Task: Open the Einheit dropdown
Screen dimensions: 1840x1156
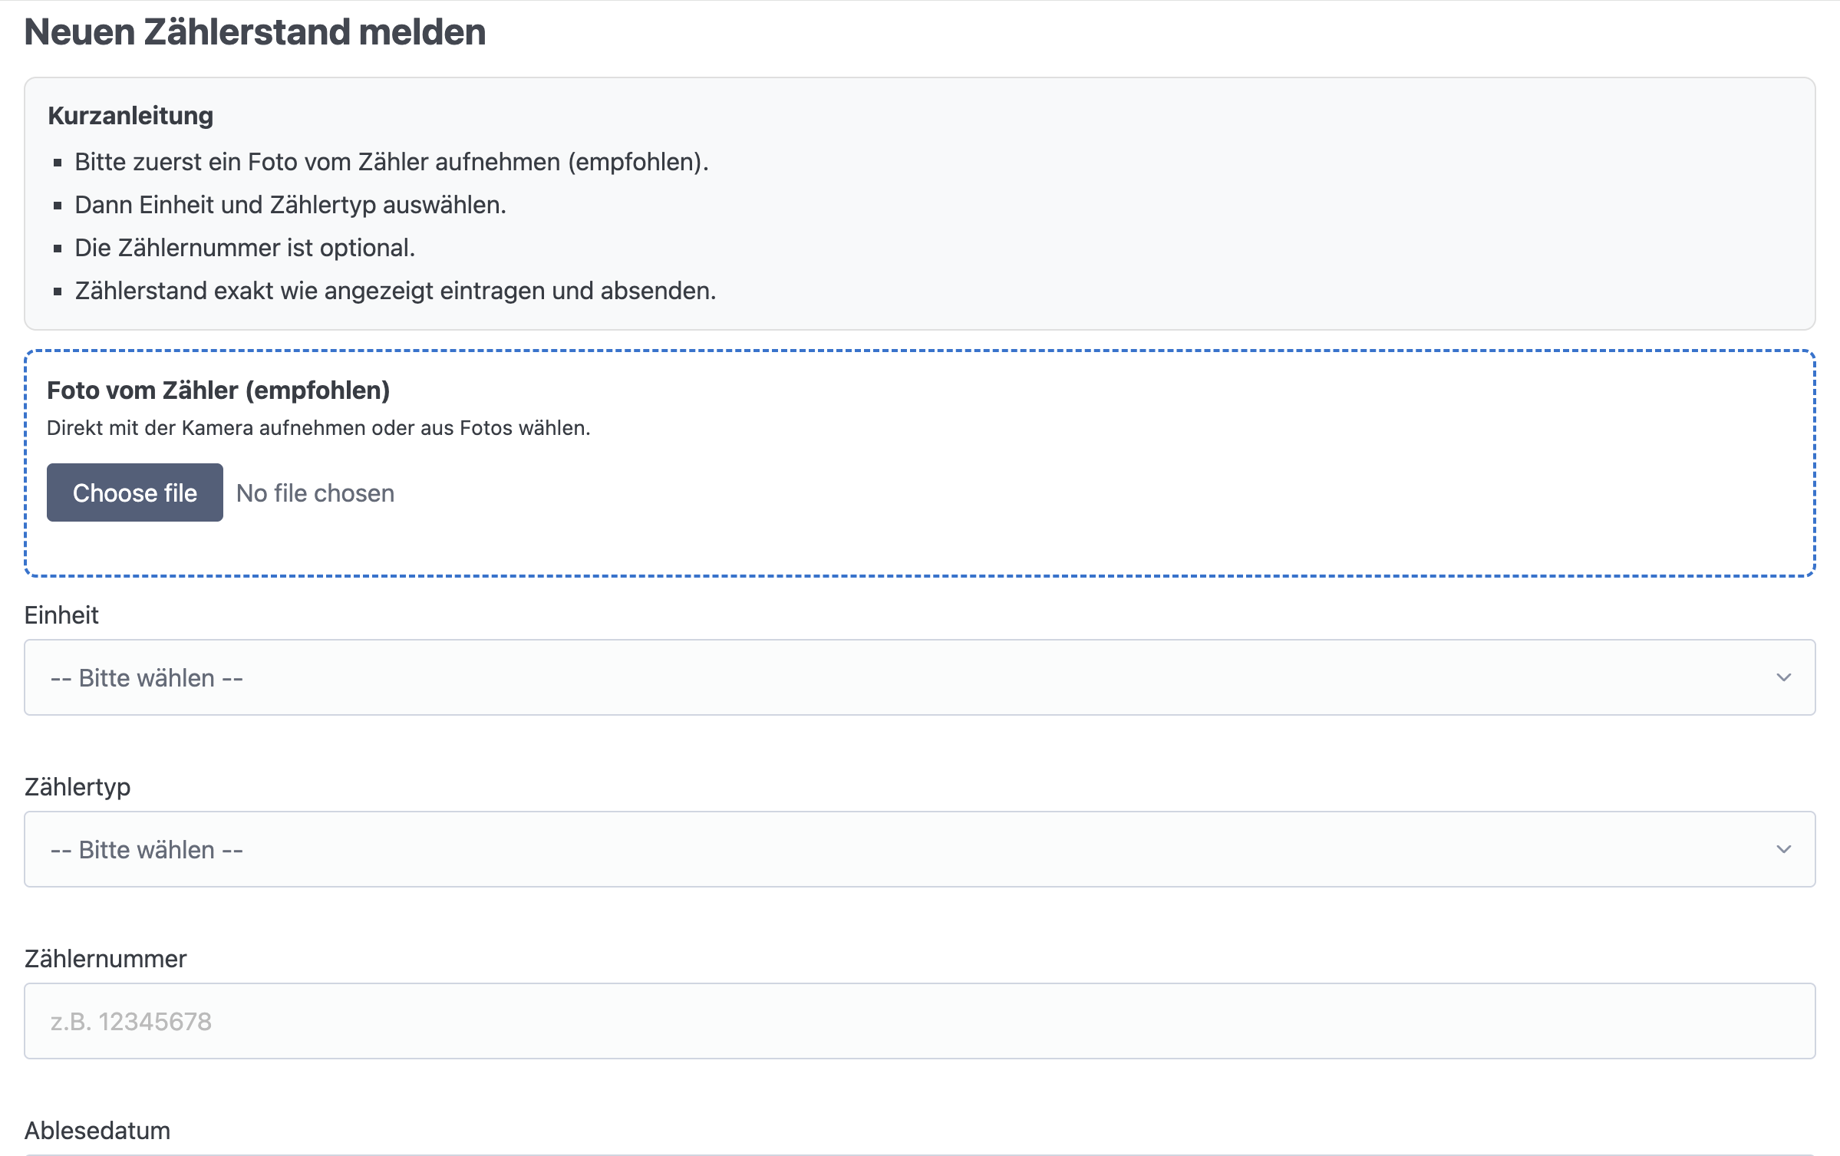Action: pos(918,677)
